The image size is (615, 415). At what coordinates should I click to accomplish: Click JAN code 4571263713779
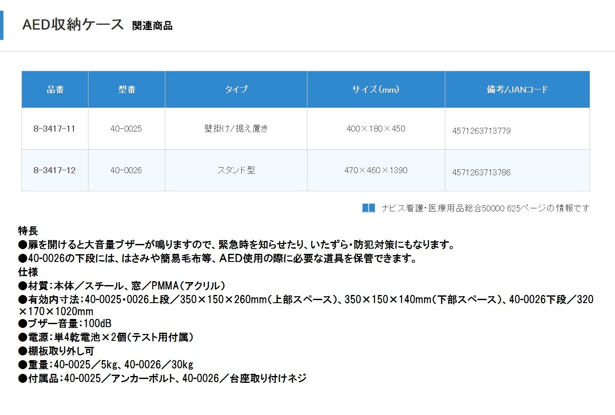481,131
